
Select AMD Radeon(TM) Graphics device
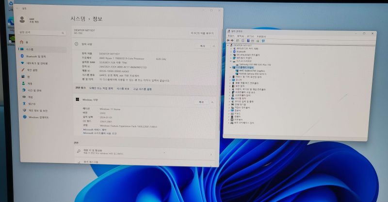point(251,71)
